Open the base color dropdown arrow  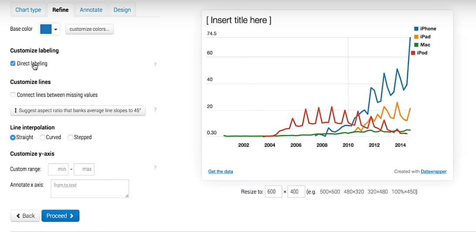[55, 30]
